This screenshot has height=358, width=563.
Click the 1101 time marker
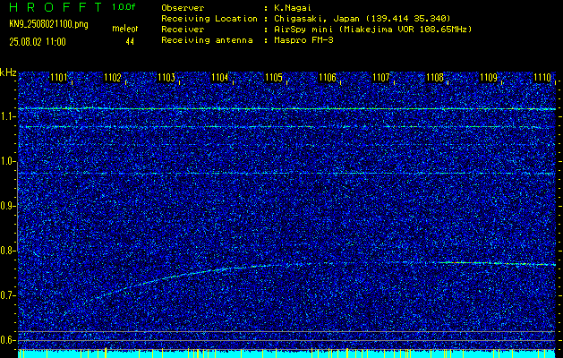(x=58, y=78)
